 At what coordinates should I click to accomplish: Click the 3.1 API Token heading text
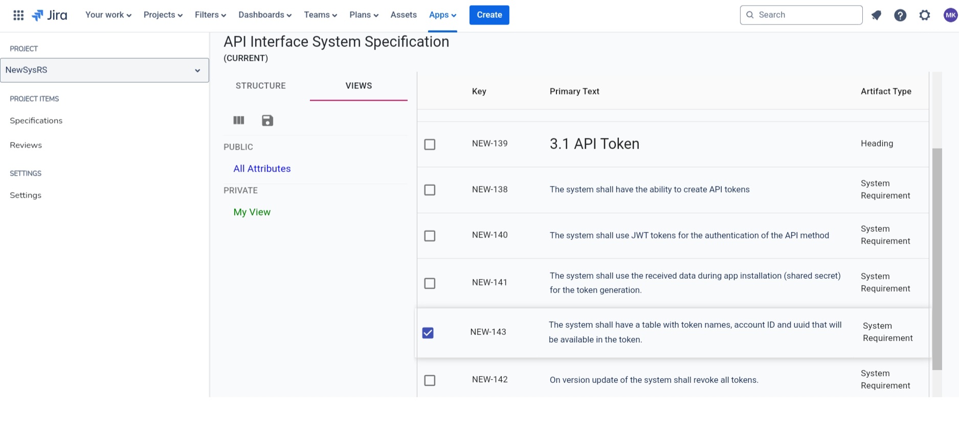pyautogui.click(x=594, y=144)
